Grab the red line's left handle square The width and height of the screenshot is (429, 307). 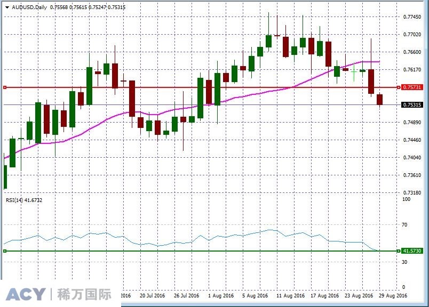[5, 87]
